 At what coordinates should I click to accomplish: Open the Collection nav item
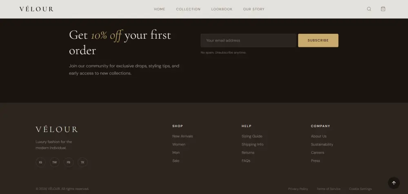(x=188, y=9)
